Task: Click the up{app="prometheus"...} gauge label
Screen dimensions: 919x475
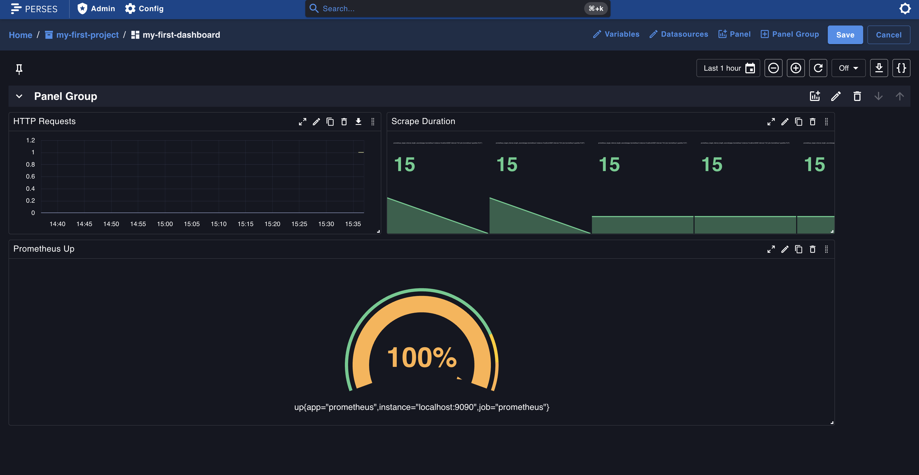Action: [x=422, y=407]
